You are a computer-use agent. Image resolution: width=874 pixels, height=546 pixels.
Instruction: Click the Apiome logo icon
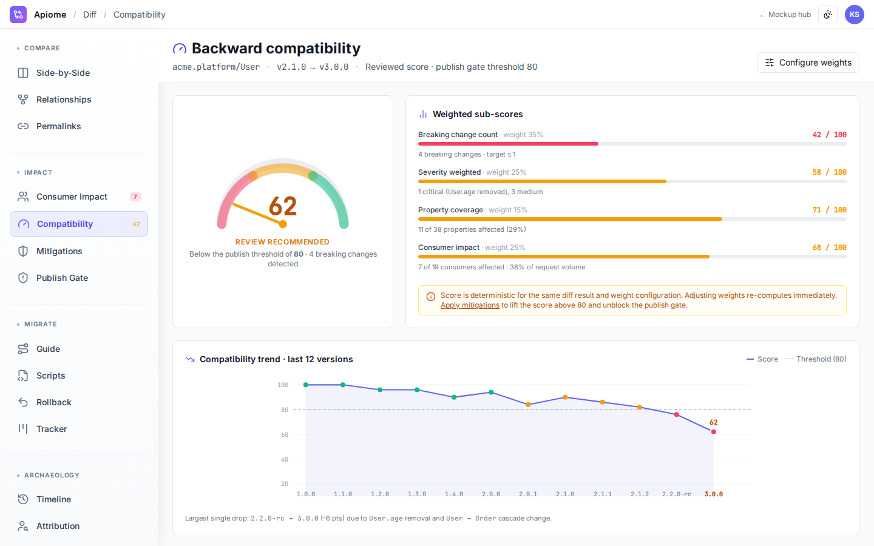click(x=18, y=15)
